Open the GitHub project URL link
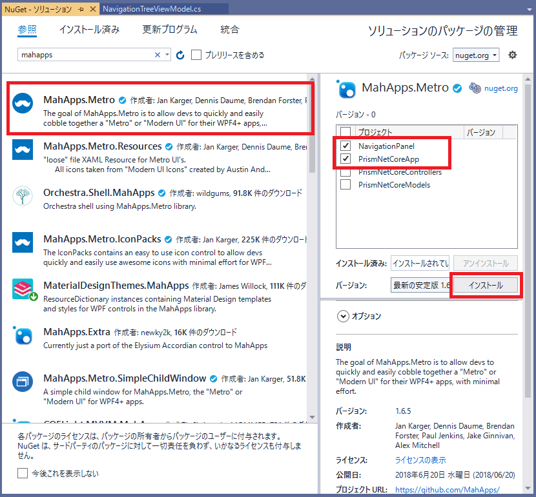The image size is (536, 497). [447, 489]
